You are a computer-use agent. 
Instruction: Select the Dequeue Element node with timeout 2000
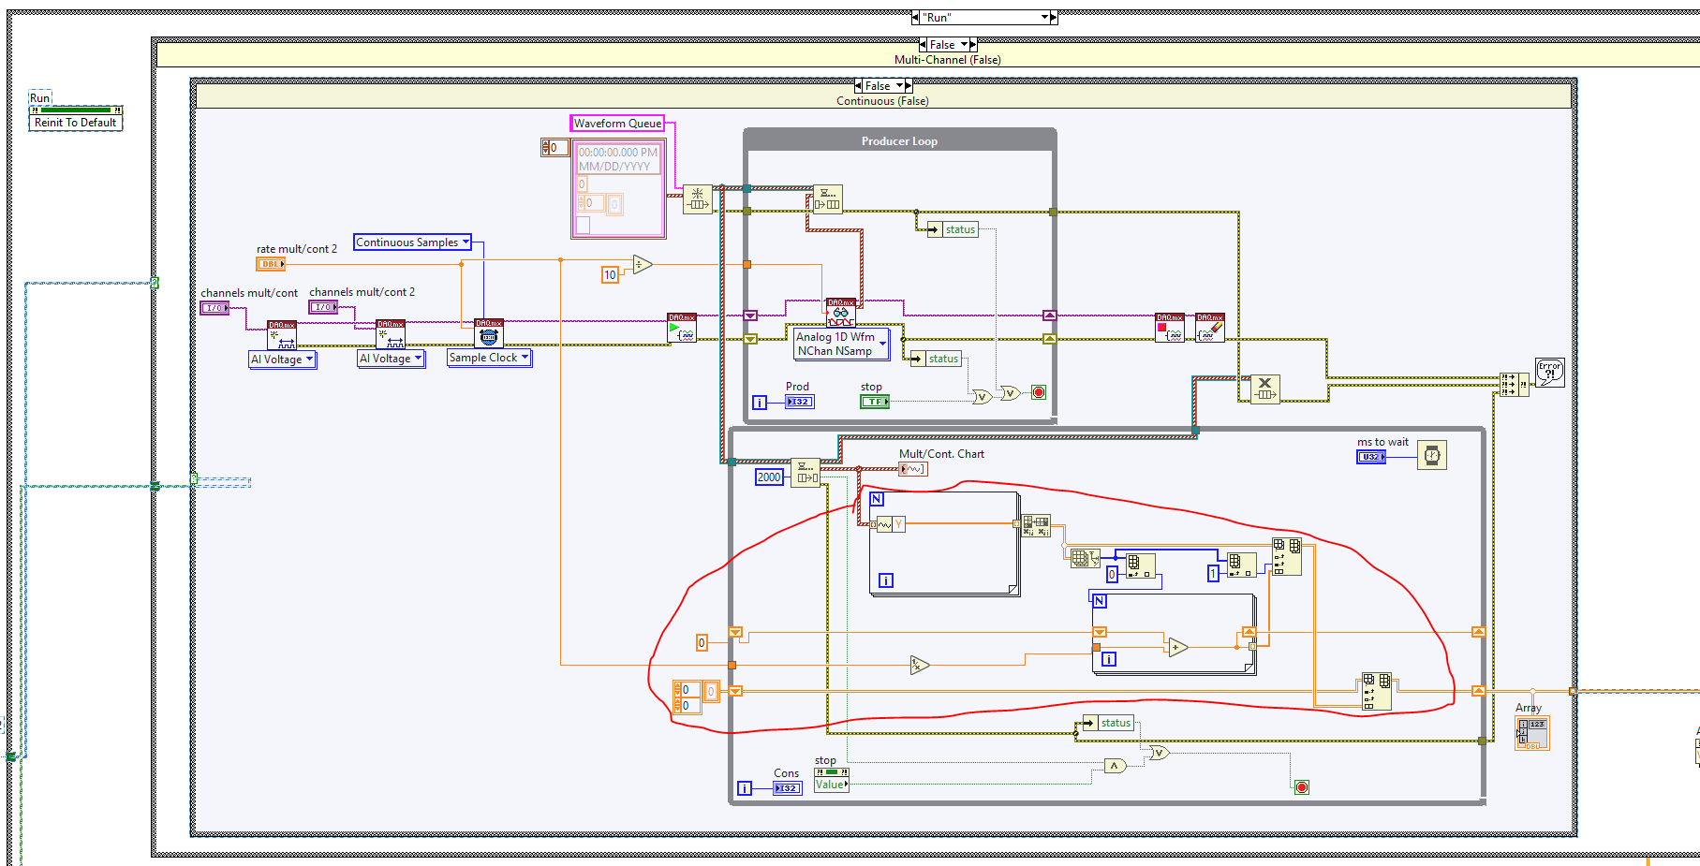click(805, 473)
